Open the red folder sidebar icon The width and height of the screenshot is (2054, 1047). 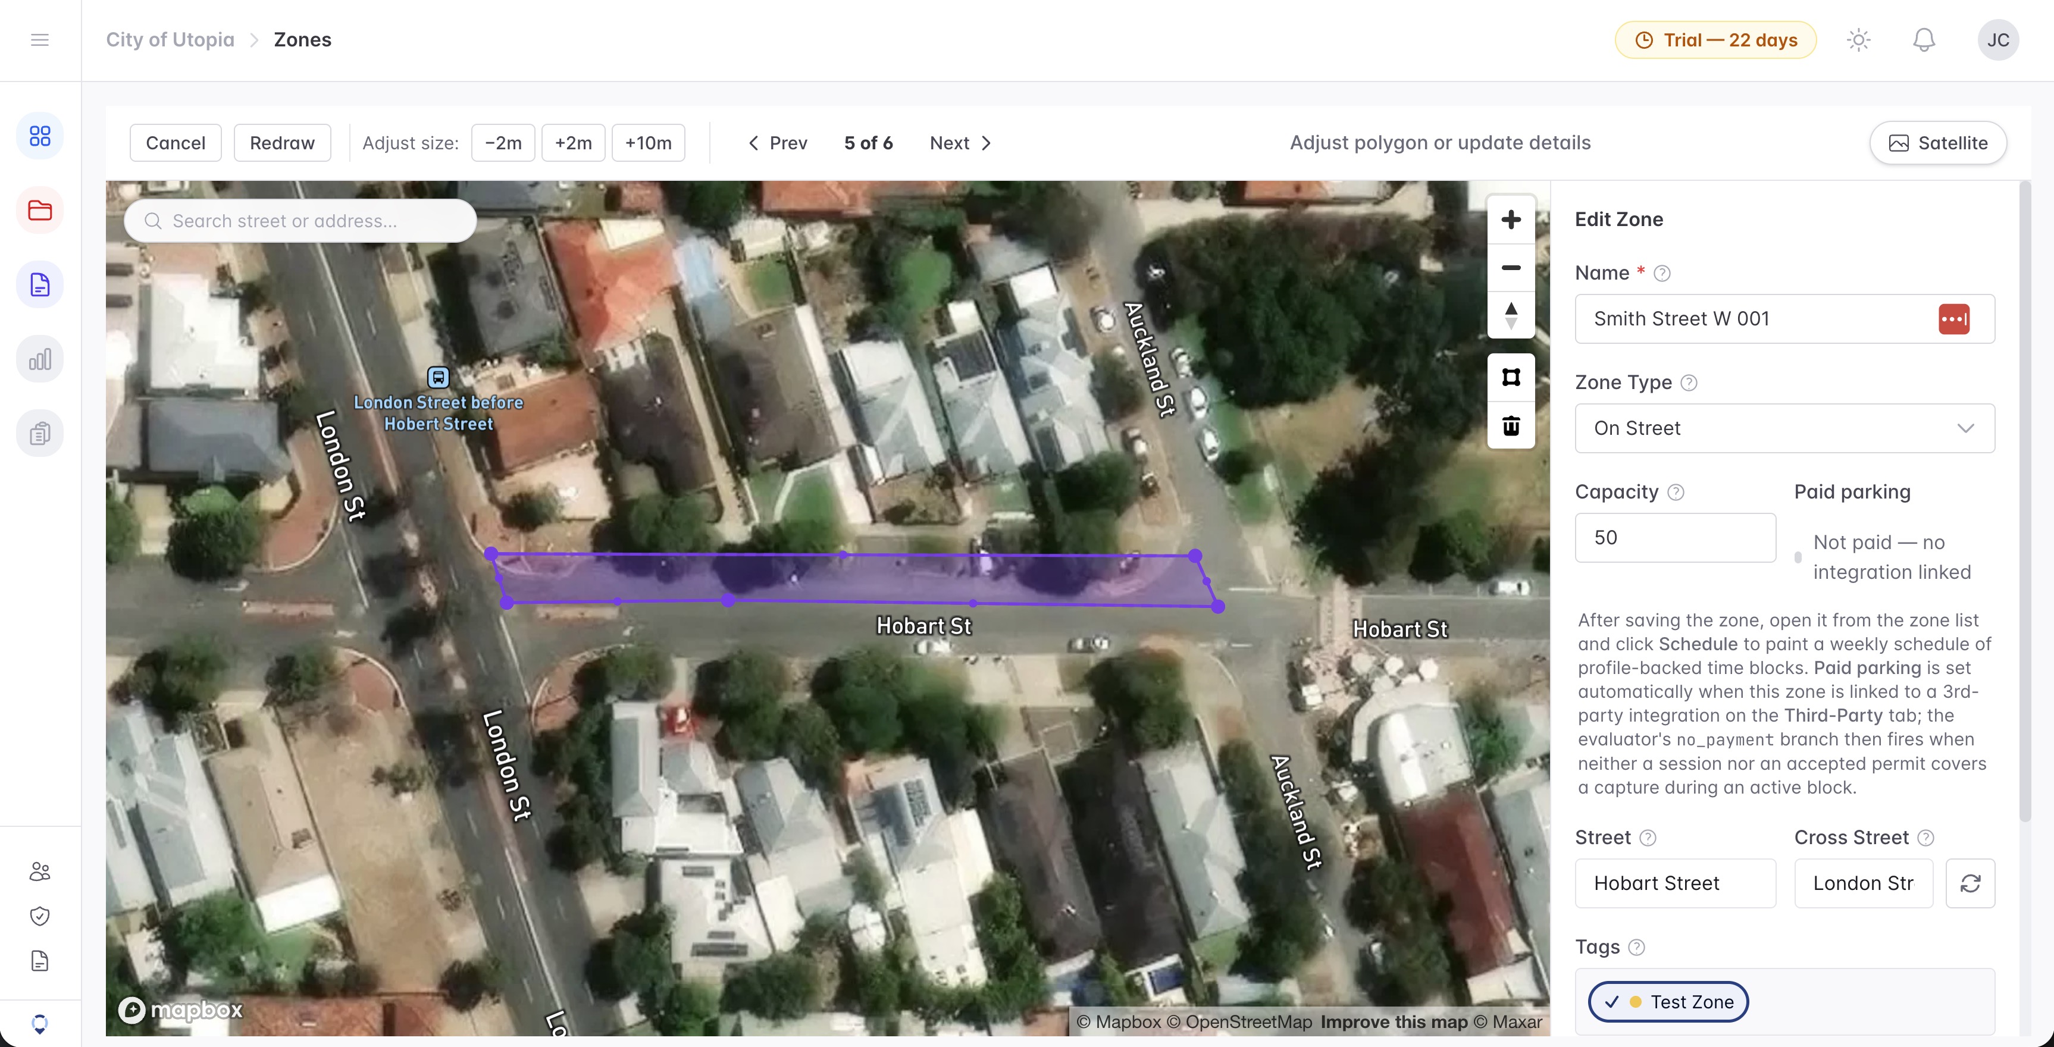coord(40,211)
